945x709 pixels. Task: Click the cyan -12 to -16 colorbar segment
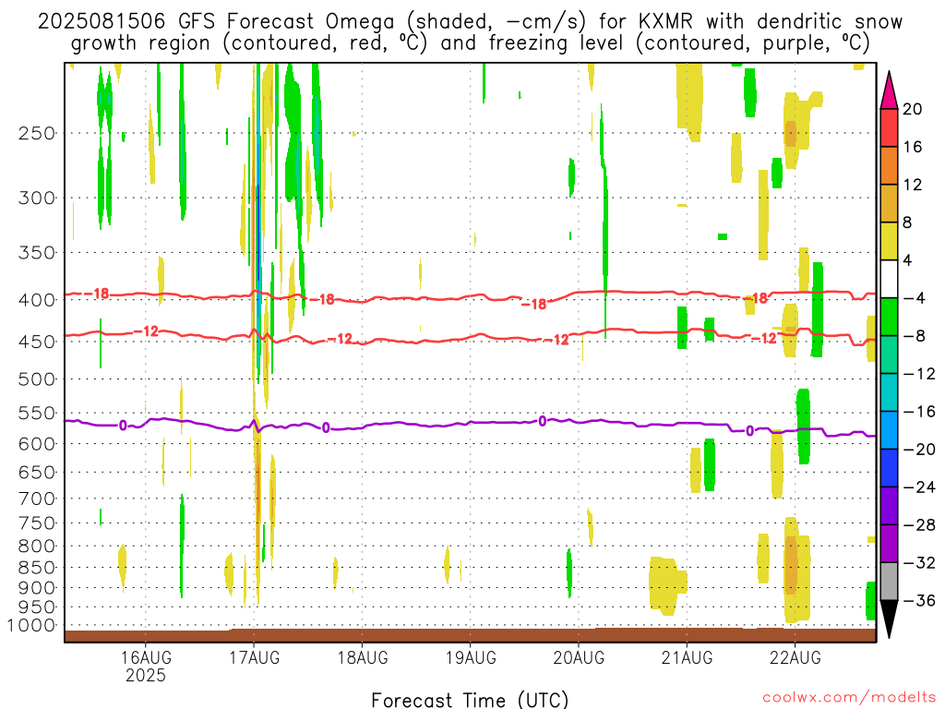pos(889,392)
